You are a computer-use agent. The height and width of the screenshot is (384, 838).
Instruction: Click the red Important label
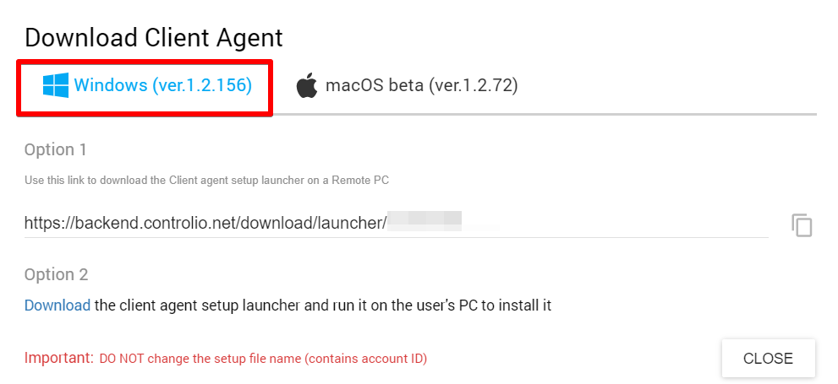point(58,358)
